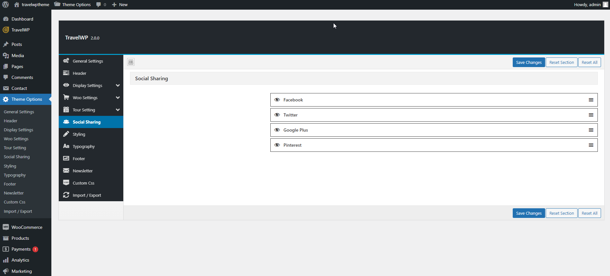The width and height of the screenshot is (610, 276).
Task: Expand the Display Settings chevron
Action: click(118, 85)
